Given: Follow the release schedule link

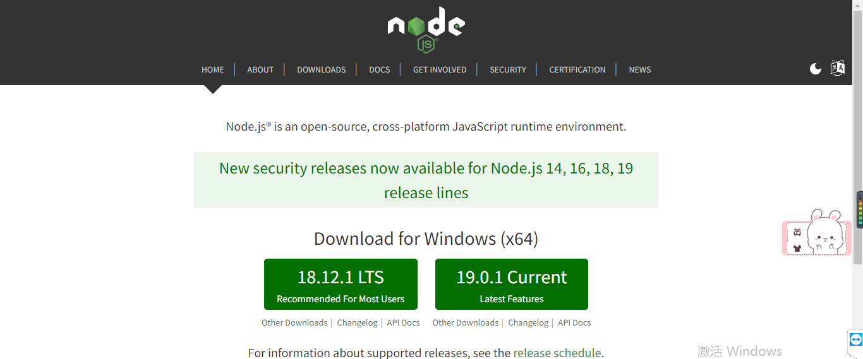Looking at the screenshot, I should click(x=557, y=353).
